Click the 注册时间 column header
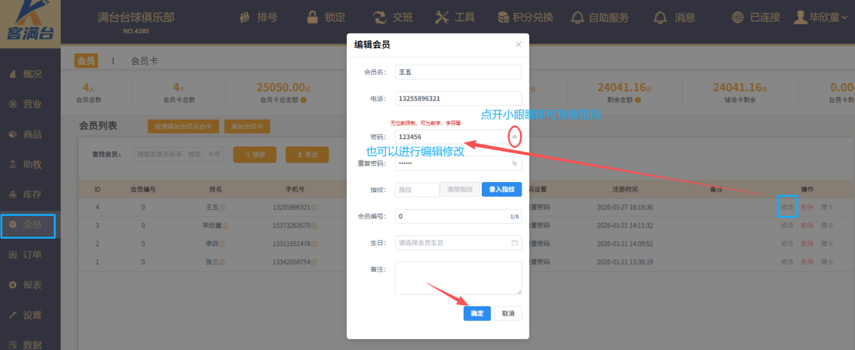The width and height of the screenshot is (855, 350). coord(624,189)
